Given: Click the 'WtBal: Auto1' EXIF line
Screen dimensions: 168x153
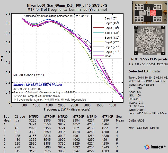Looking at the screenshot, I should 137,110.
